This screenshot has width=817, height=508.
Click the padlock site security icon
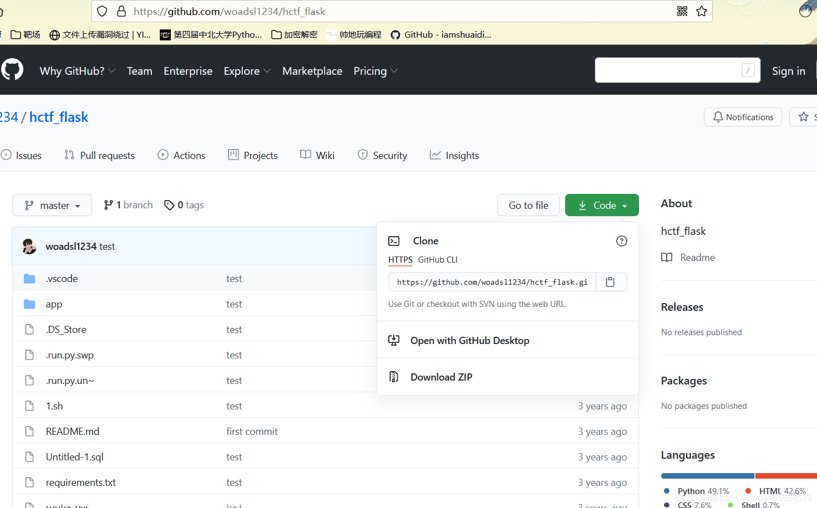click(121, 11)
